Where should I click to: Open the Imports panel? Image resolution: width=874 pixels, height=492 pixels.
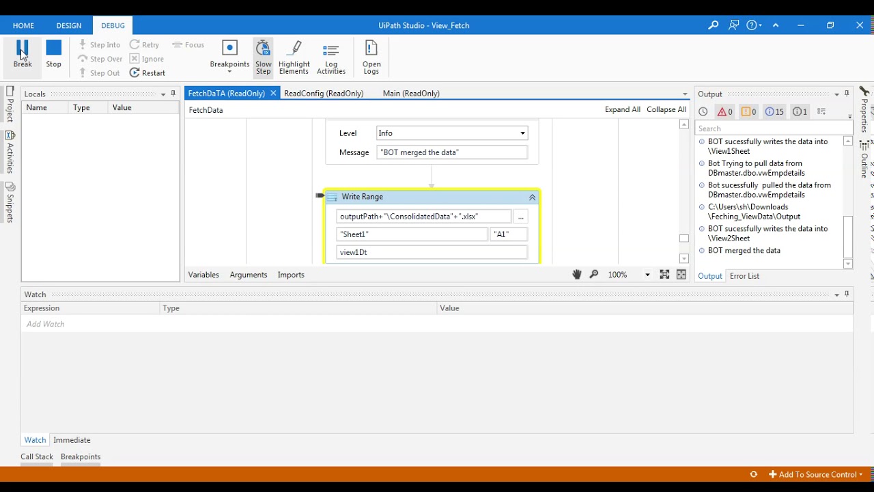point(291,275)
